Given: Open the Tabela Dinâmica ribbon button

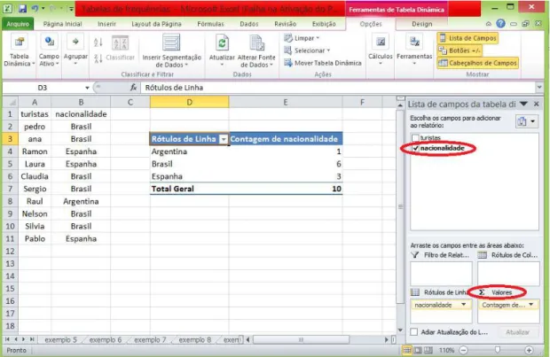Looking at the screenshot, I should click(x=19, y=50).
